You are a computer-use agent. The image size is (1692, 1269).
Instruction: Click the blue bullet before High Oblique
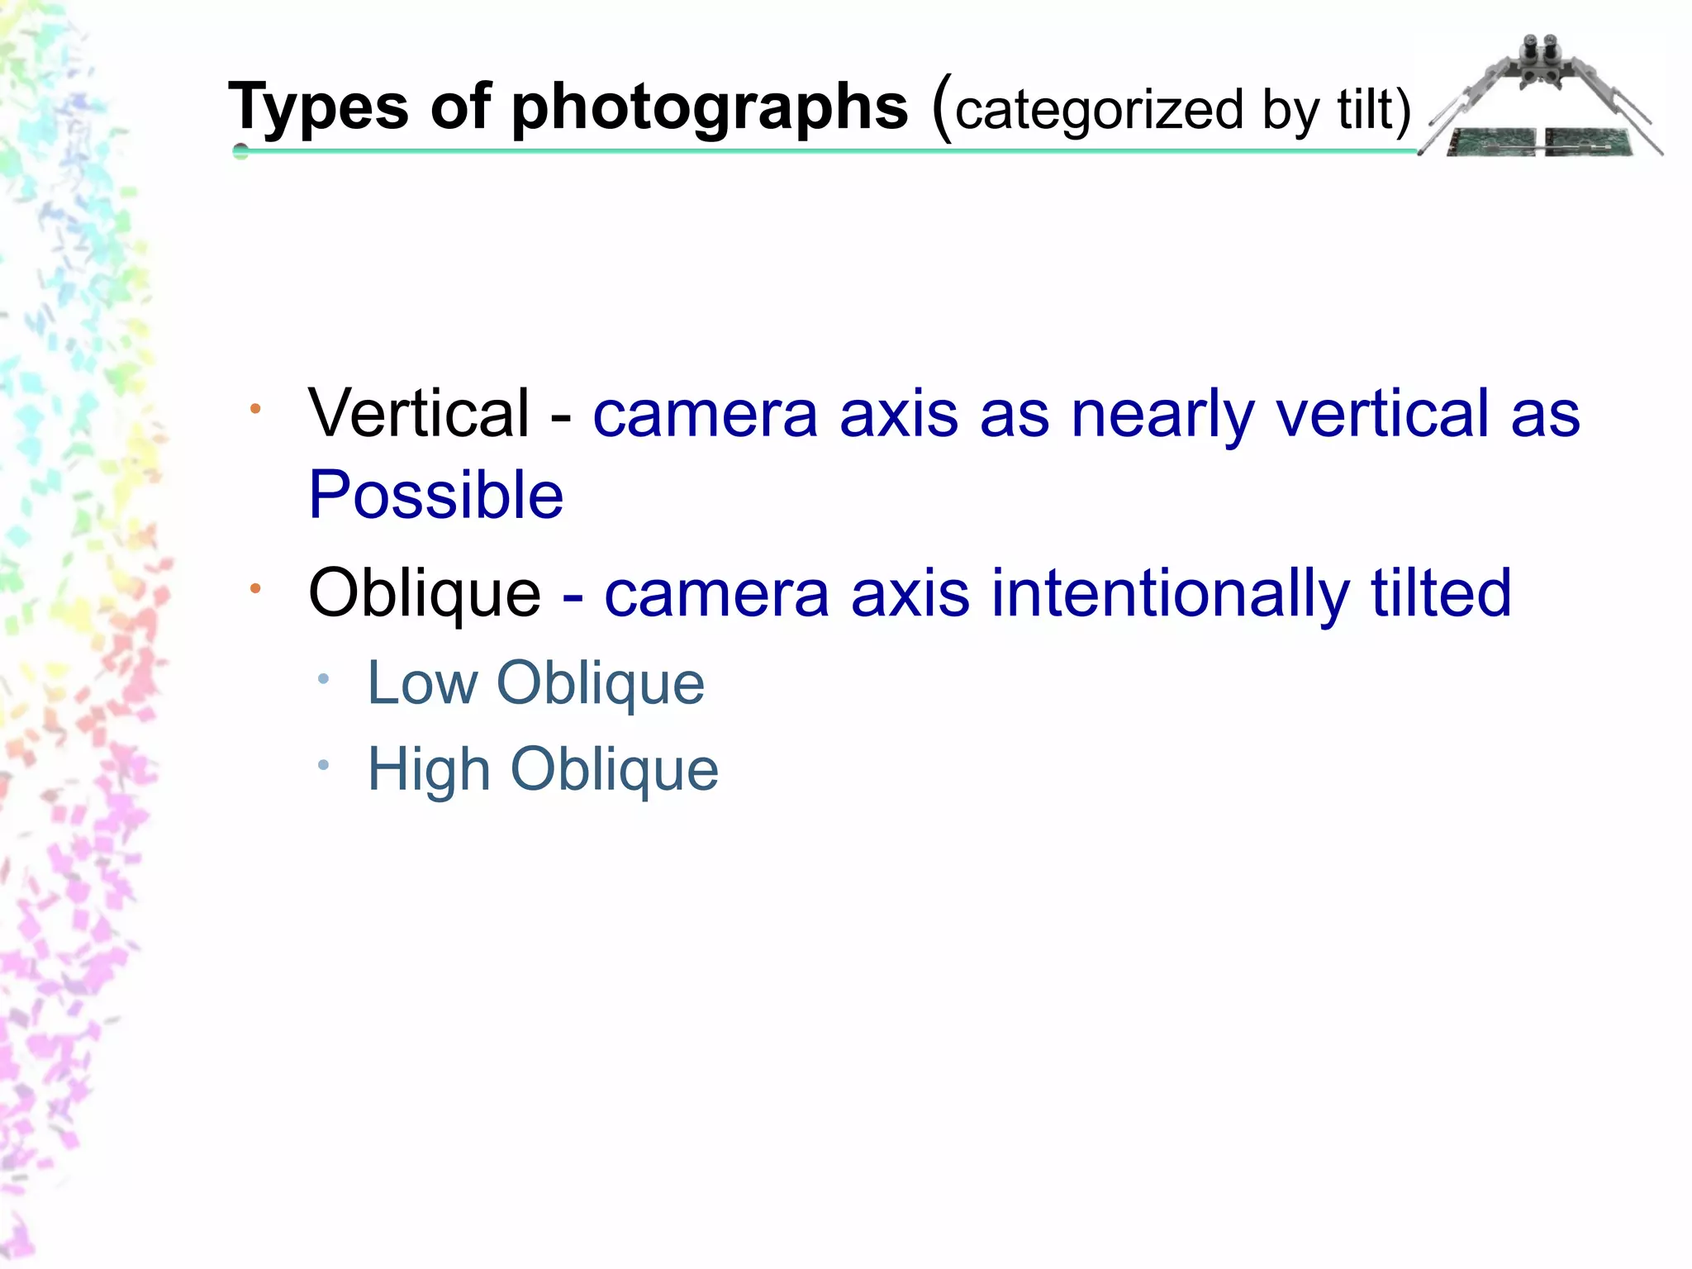(323, 765)
